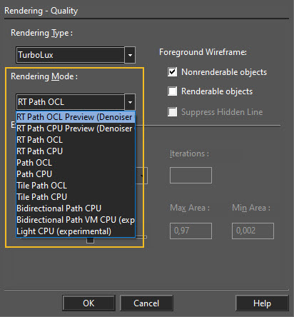Toggle Suppress Hidden Line checkbox

click(x=172, y=112)
